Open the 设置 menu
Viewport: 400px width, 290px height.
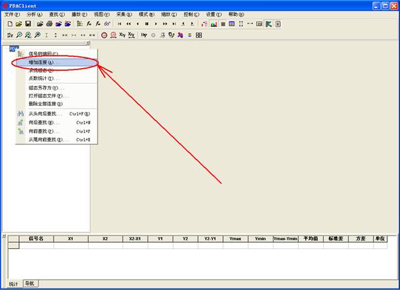coord(214,14)
